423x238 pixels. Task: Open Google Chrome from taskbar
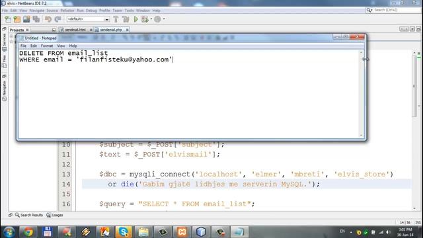tap(28, 232)
